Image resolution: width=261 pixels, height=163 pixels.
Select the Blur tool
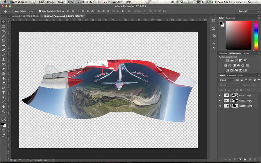click(3, 78)
